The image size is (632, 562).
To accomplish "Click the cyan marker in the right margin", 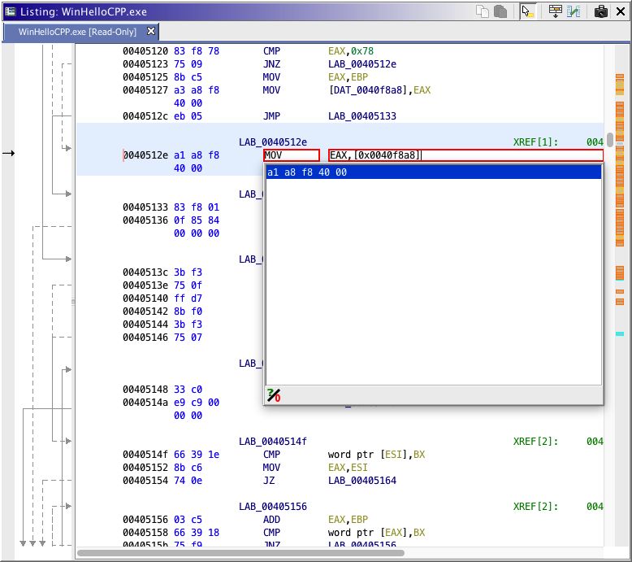I will (x=619, y=334).
